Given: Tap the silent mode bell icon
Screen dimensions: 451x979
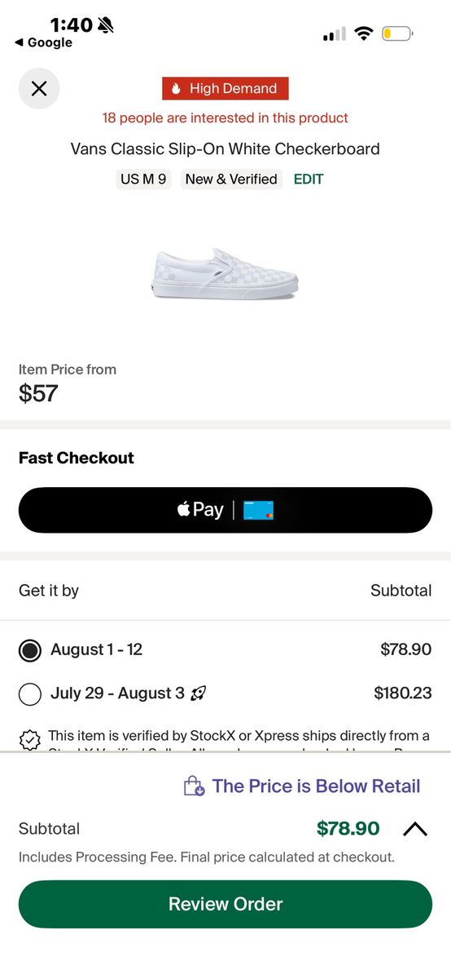Looking at the screenshot, I should click(x=105, y=25).
